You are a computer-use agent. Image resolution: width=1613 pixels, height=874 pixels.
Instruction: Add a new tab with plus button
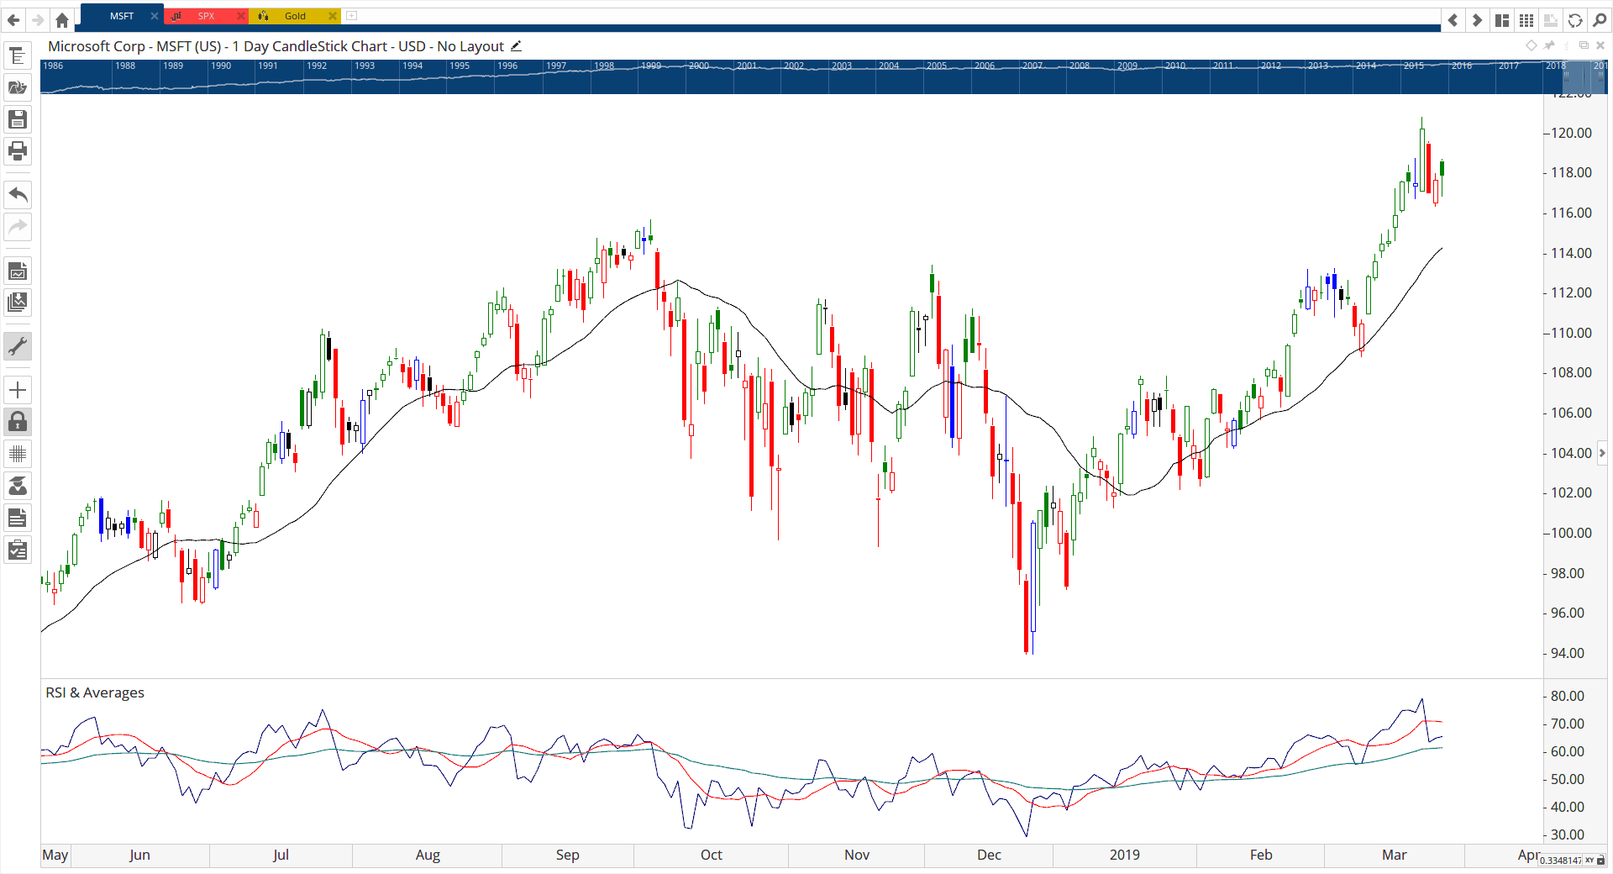[x=352, y=15]
